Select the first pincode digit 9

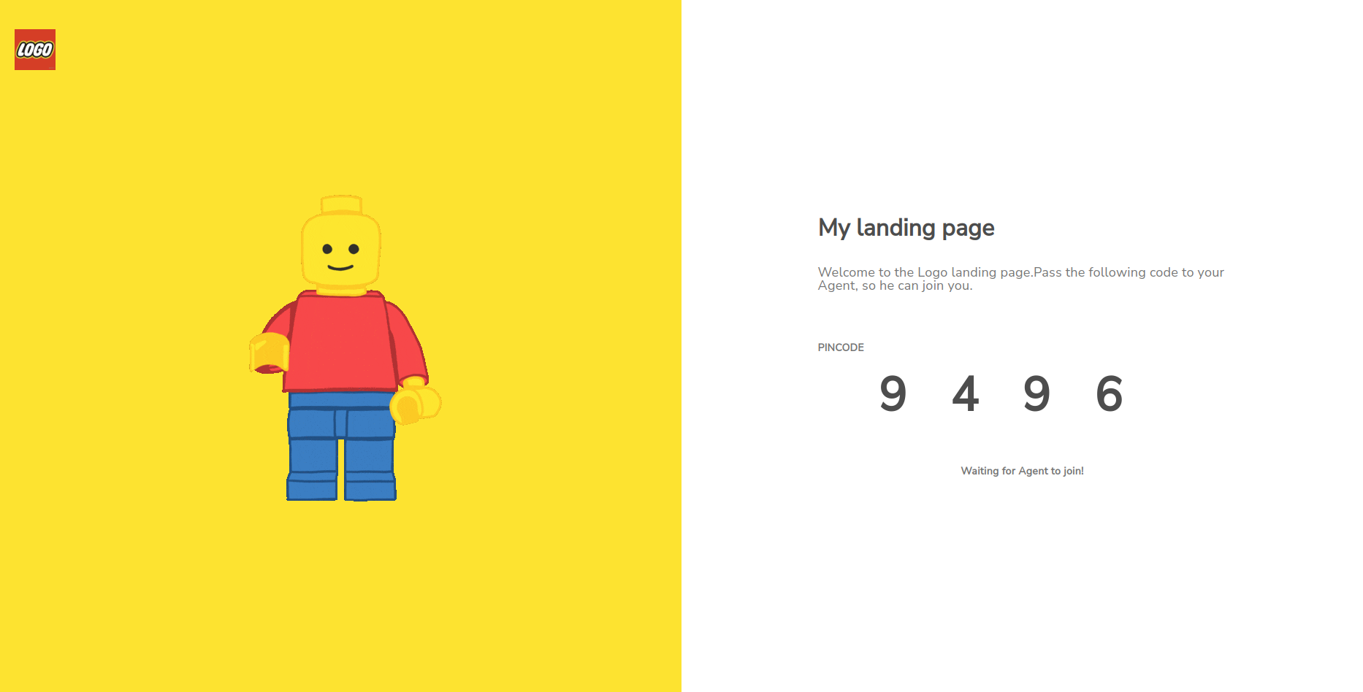tap(893, 393)
